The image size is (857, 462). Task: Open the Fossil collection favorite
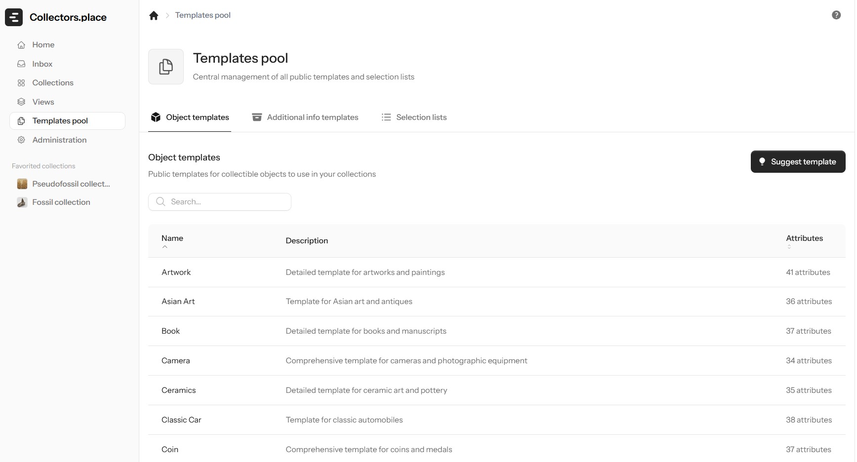pos(61,202)
